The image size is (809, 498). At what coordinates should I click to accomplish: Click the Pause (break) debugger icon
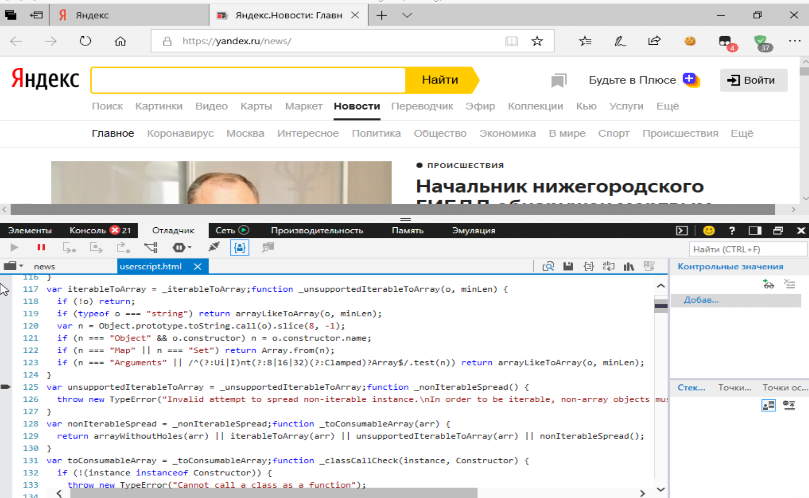click(x=41, y=247)
